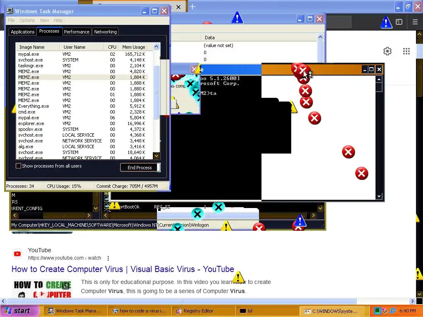Select alg.exe process row

pos(82,147)
